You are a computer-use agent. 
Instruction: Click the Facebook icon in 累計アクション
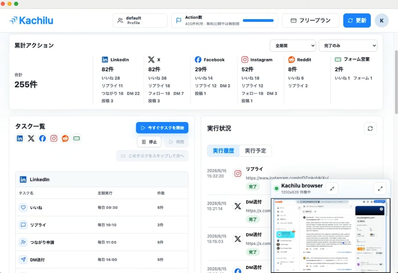pyautogui.click(x=198, y=60)
